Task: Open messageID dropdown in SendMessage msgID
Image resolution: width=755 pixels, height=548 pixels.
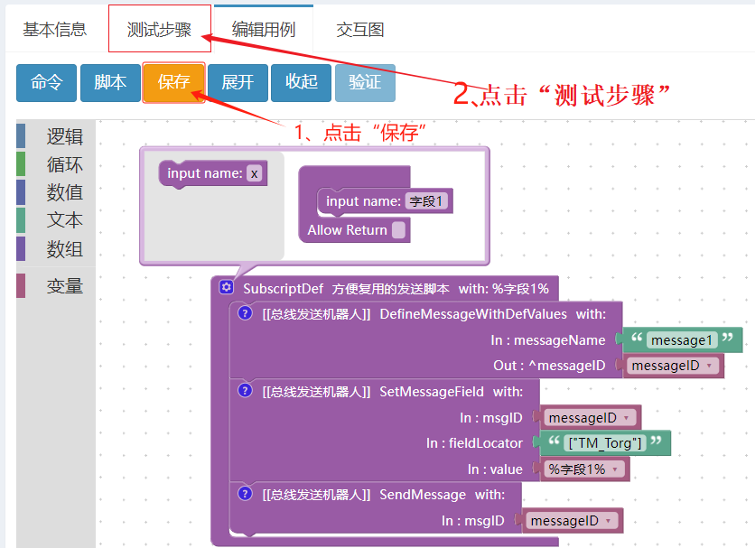Action: [x=572, y=521]
